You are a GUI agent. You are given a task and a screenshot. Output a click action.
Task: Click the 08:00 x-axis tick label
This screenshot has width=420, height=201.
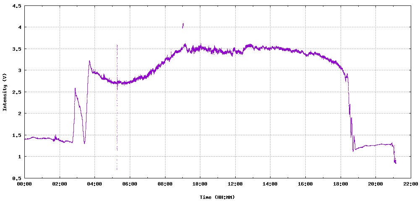click(x=165, y=184)
